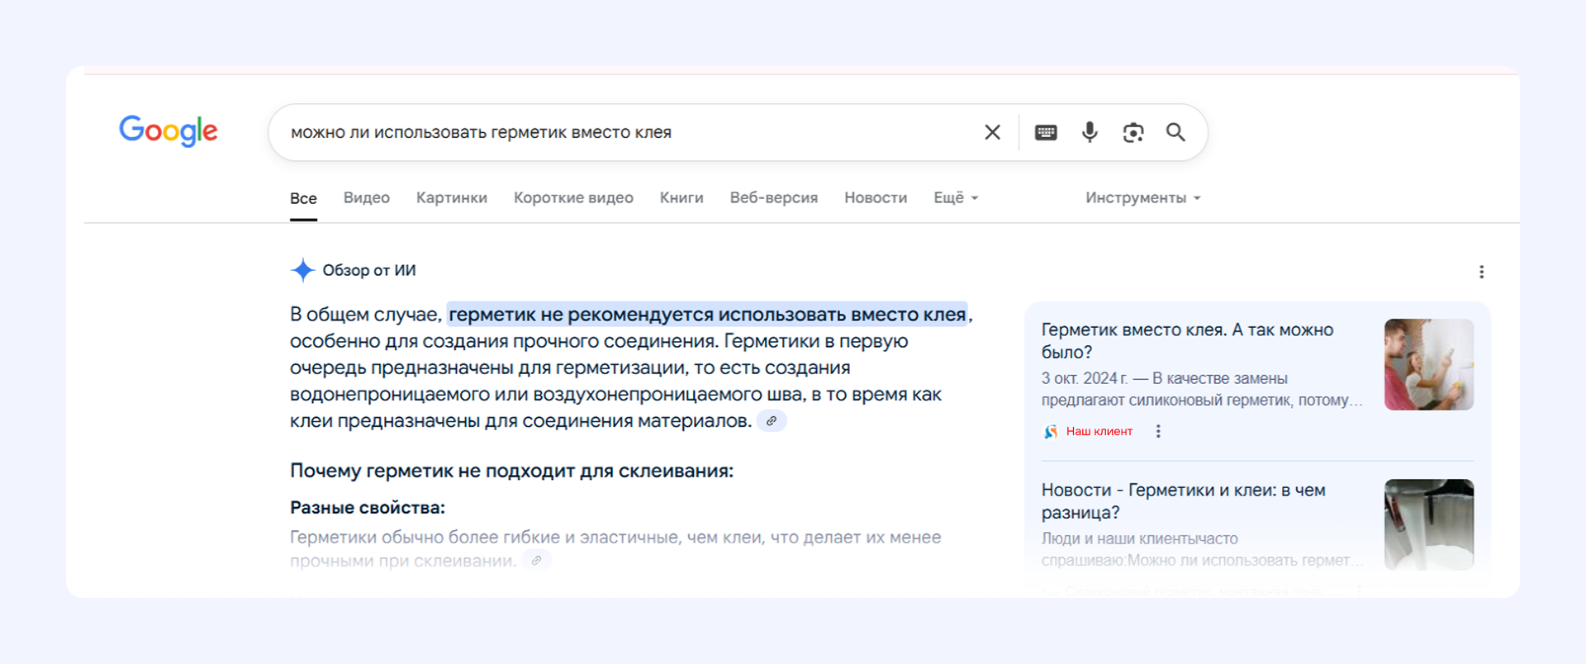Click source link icon after first paragraph
The width and height of the screenshot is (1586, 664).
coord(772,421)
